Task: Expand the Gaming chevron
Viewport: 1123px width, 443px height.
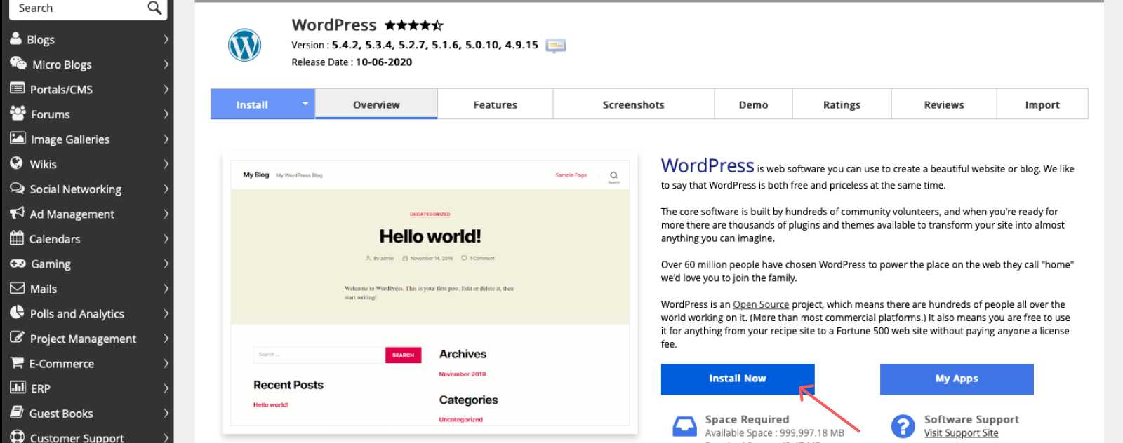Action: (x=166, y=264)
